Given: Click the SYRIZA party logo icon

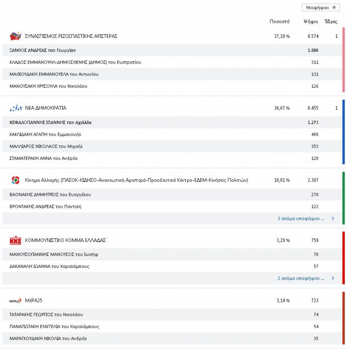Looking at the screenshot, I should (x=15, y=36).
